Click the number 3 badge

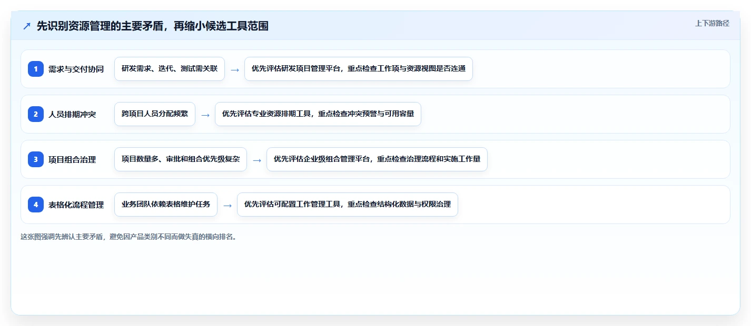(36, 159)
